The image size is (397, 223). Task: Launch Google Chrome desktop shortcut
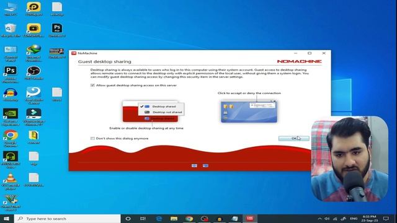pyautogui.click(x=11, y=139)
